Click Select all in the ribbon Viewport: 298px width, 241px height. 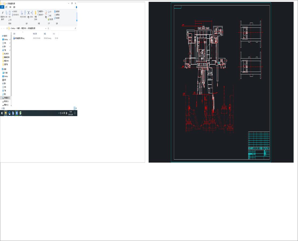(57, 11)
